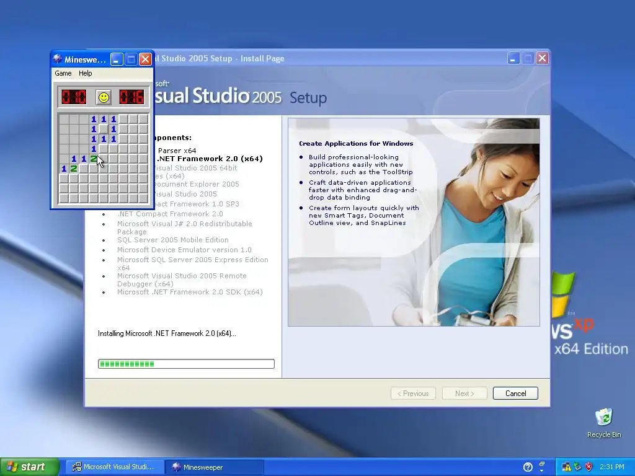Click the Minesweeper mine counter display

(x=74, y=97)
